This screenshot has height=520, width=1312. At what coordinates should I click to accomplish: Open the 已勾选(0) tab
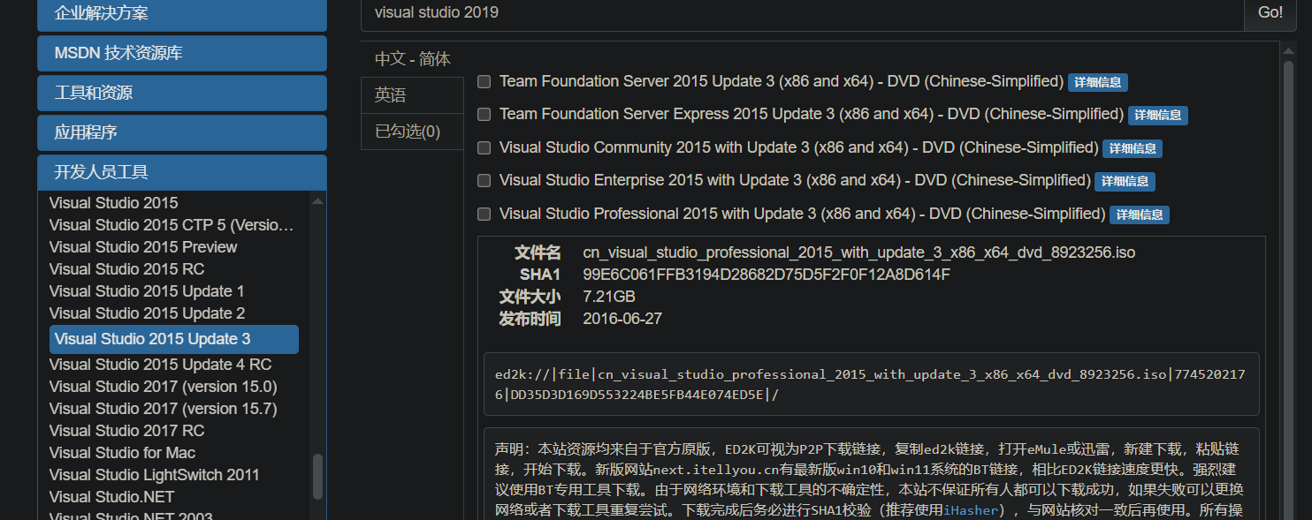[x=412, y=132]
